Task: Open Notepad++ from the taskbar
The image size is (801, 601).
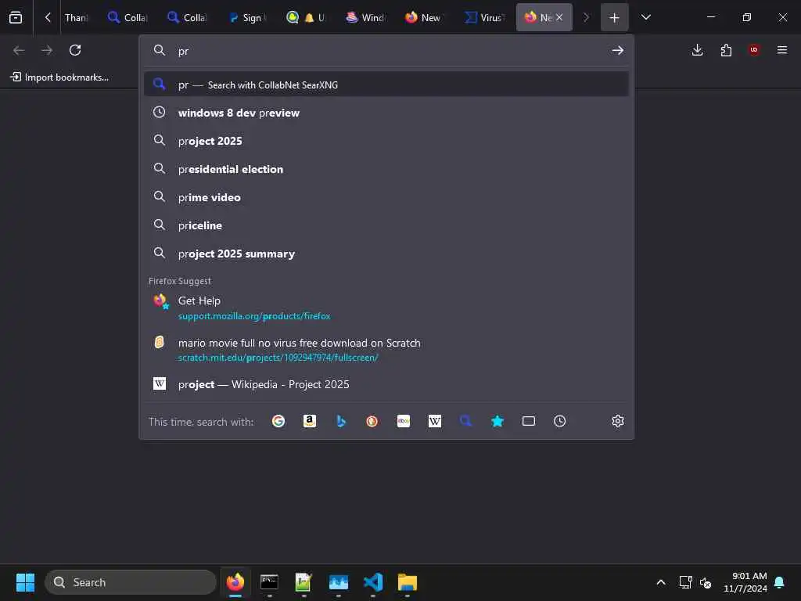Action: pos(304,582)
